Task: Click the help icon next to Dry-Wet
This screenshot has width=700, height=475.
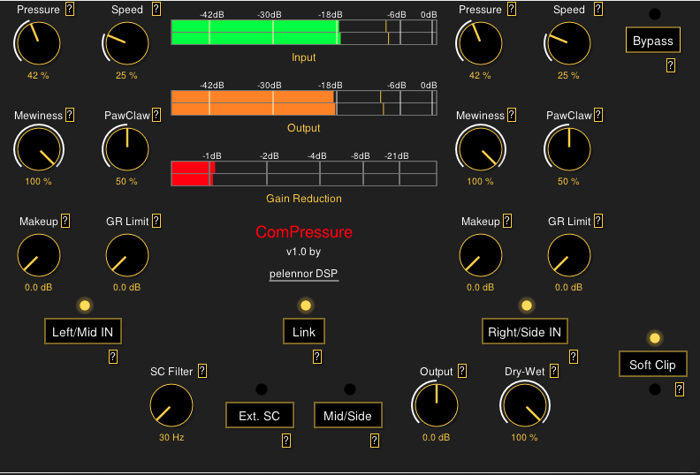Action: 554,372
